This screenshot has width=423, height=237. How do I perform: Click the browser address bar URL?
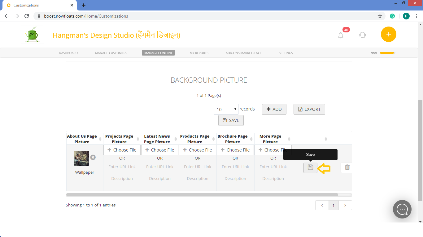[x=86, y=16]
